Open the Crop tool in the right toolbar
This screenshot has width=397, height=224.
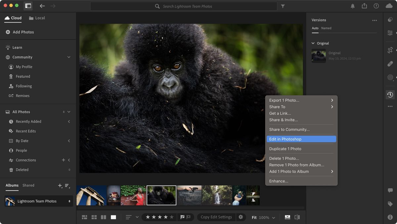(x=390, y=50)
